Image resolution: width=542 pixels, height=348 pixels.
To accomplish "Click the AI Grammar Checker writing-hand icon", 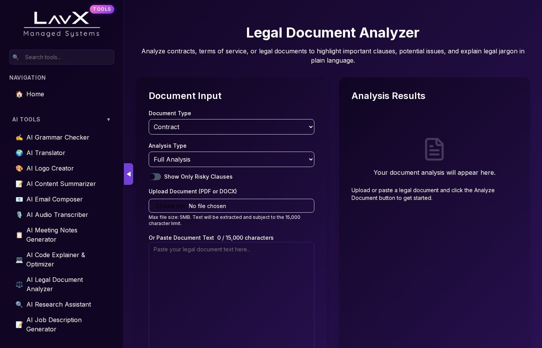I will (x=19, y=137).
